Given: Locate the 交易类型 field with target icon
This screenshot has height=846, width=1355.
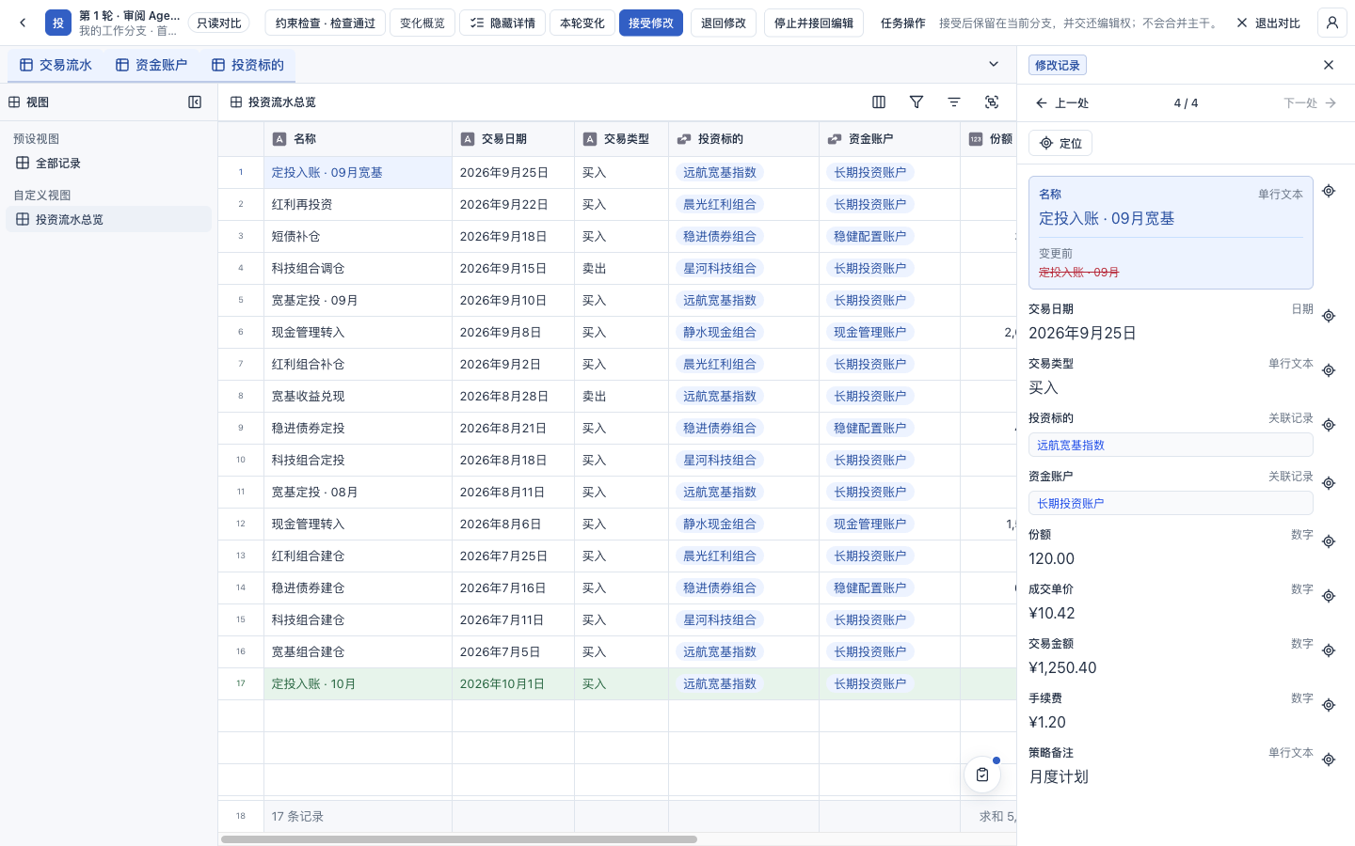Looking at the screenshot, I should click(1329, 370).
